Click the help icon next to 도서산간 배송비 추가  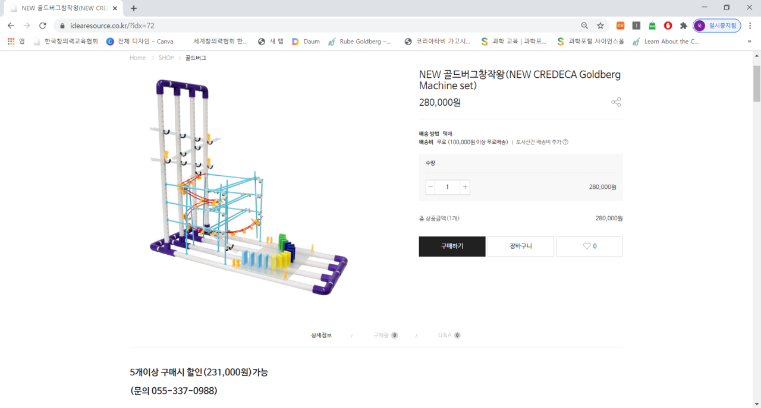[x=565, y=142]
